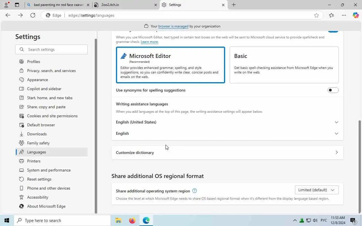
Task: Click the Printers icon in sidebar
Action: point(21,161)
